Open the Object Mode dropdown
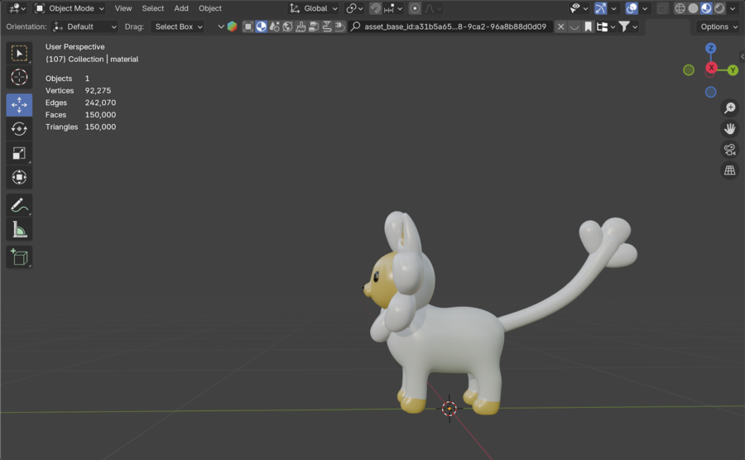The height and width of the screenshot is (460, 745). pyautogui.click(x=70, y=8)
